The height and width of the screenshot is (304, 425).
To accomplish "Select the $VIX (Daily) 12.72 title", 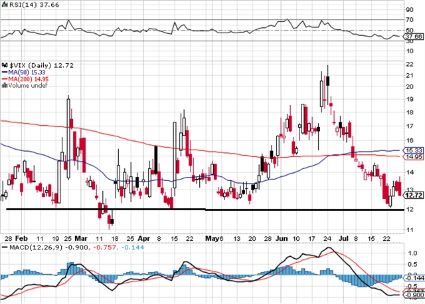I will pyautogui.click(x=41, y=65).
